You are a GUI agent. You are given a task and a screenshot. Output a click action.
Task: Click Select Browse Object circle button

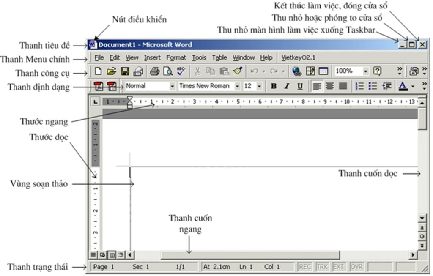pos(422,237)
